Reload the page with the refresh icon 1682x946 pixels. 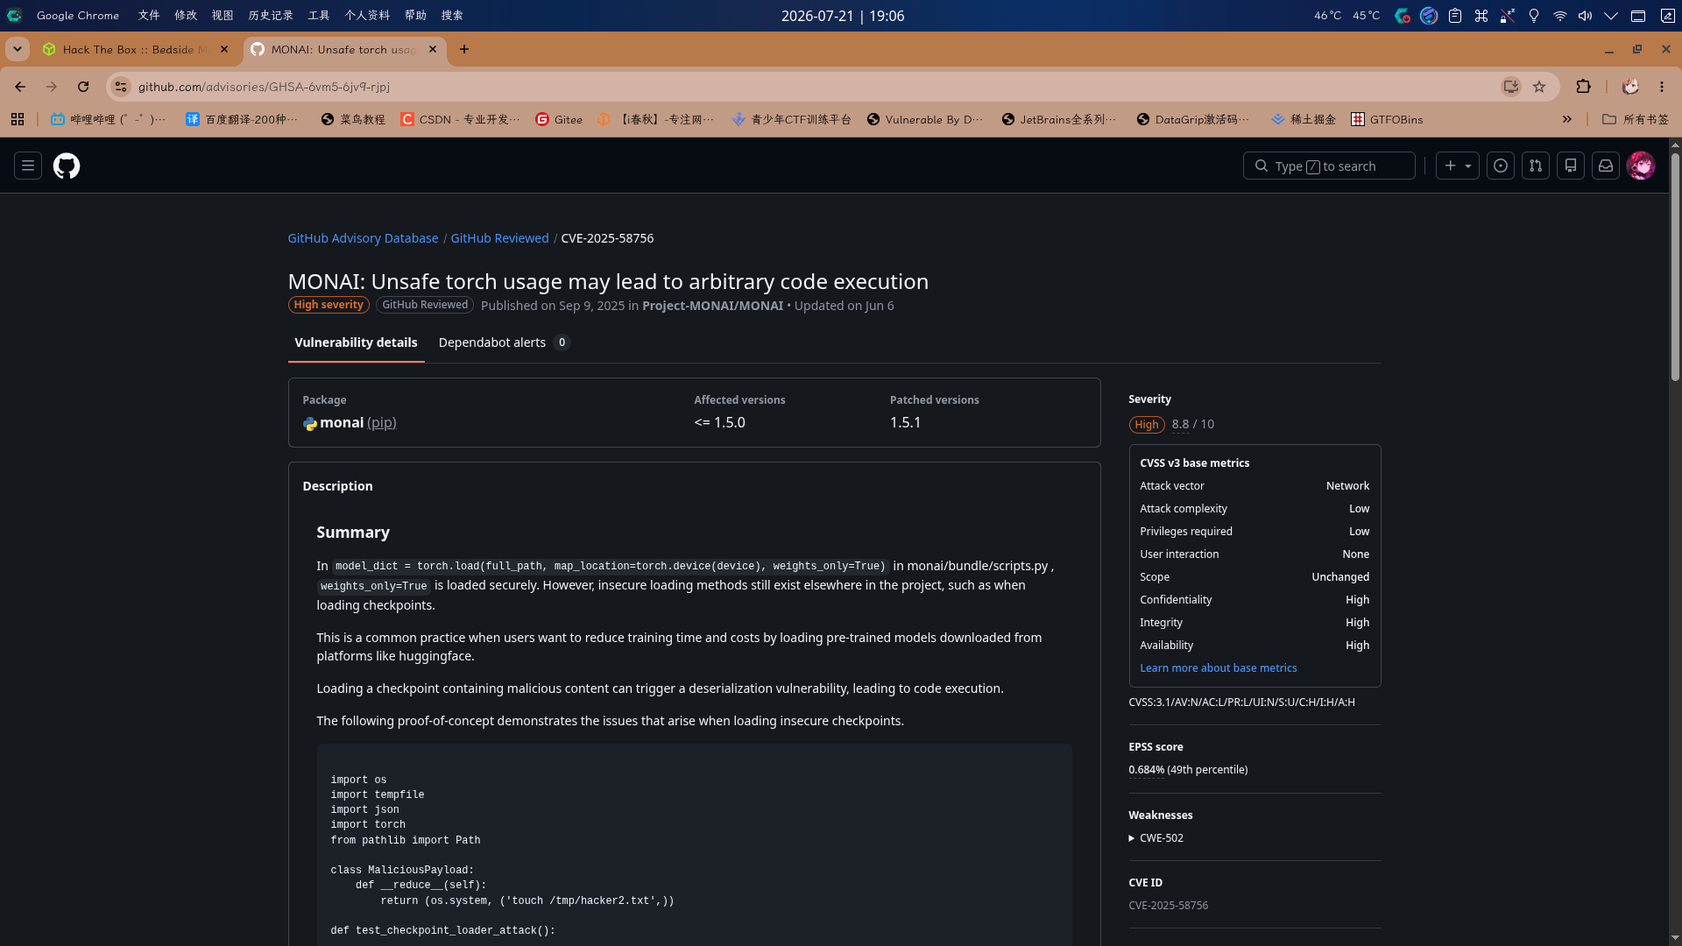[83, 87]
